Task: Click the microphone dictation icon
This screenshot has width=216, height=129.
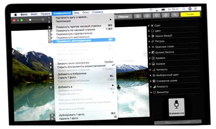Action: point(177,107)
